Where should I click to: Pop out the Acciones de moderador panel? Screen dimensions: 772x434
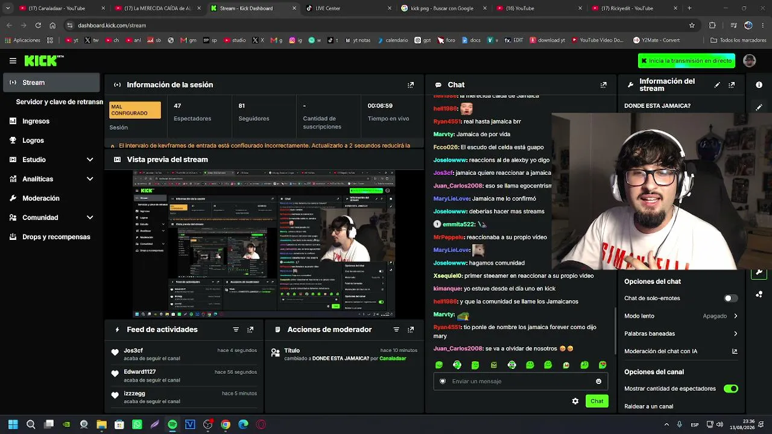411,330
